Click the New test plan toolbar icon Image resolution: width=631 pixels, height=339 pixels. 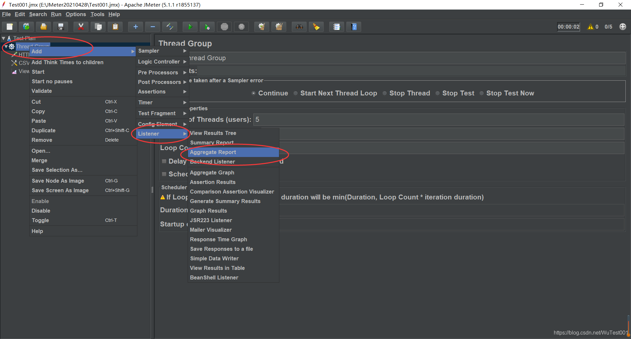10,27
